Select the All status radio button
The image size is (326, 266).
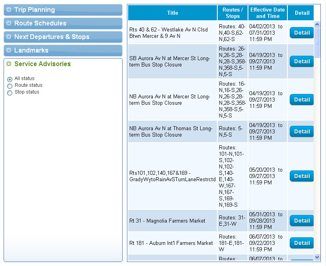(x=10, y=79)
